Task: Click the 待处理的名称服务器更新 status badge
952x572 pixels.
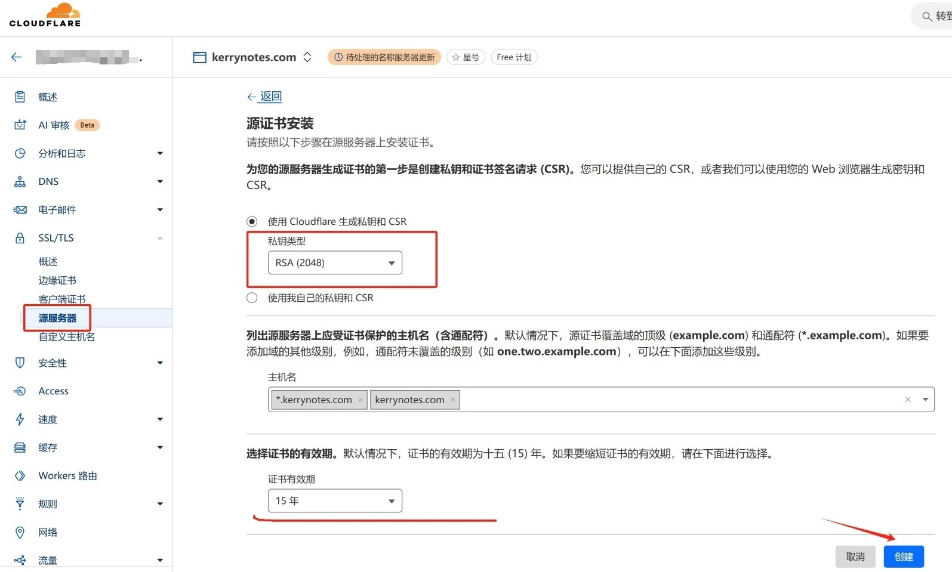Action: (384, 57)
